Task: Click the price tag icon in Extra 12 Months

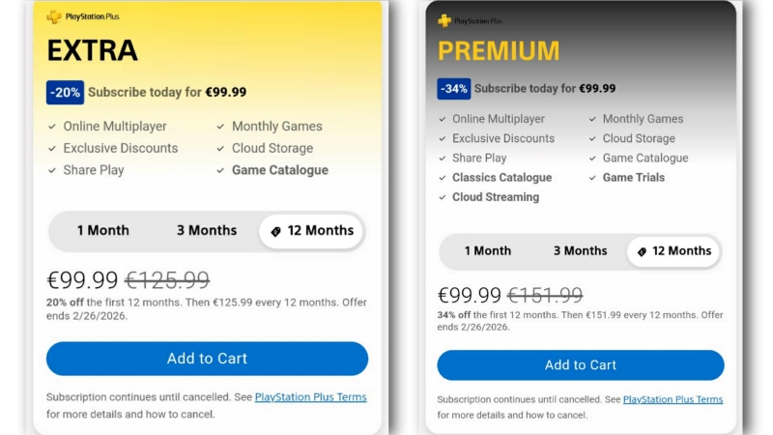Action: (x=275, y=231)
